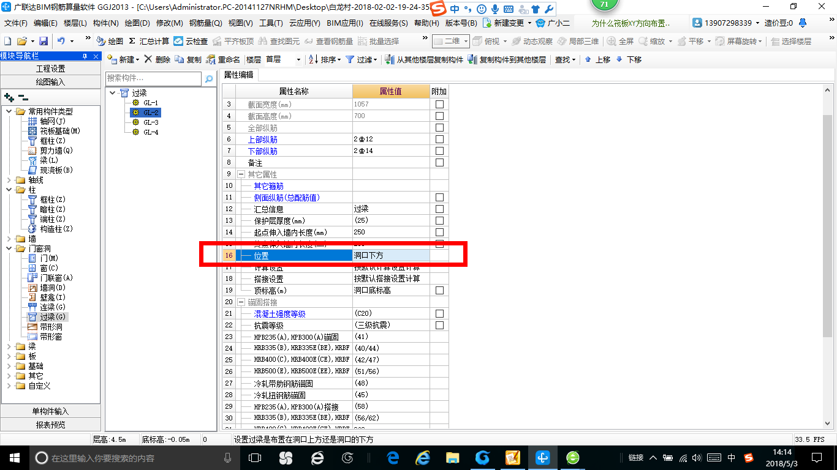
Task: Save project with floppy disk icon
Action: (44, 41)
